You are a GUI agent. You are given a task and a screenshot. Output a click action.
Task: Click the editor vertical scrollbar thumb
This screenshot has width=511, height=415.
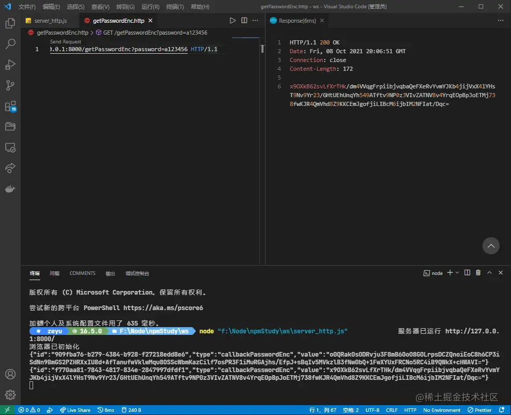tap(262, 49)
